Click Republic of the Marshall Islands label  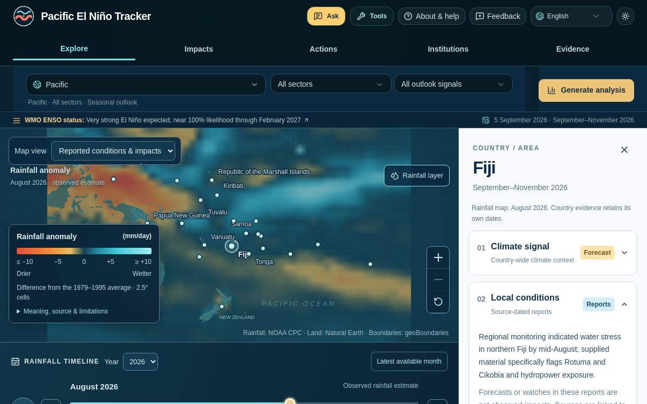(264, 172)
